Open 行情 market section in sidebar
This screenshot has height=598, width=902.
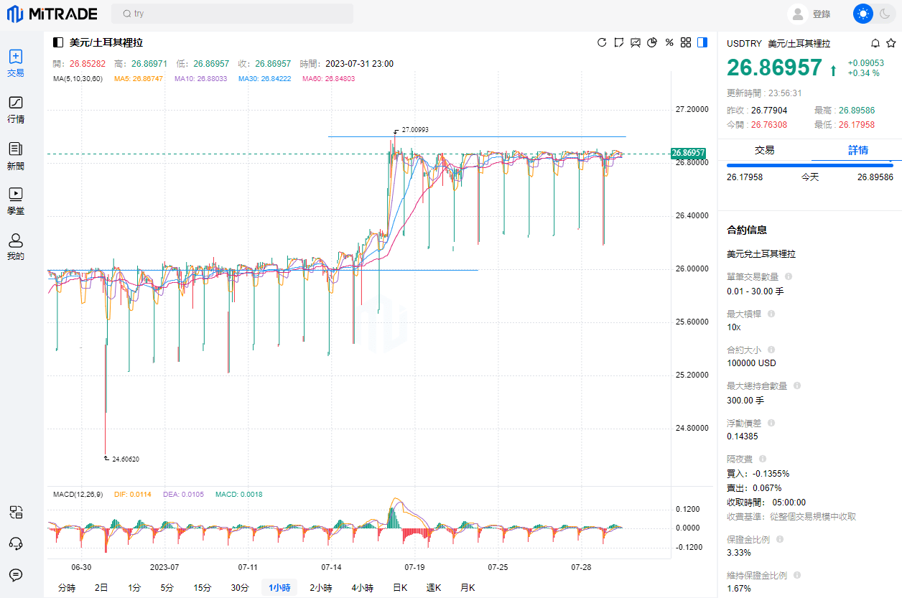tap(16, 109)
